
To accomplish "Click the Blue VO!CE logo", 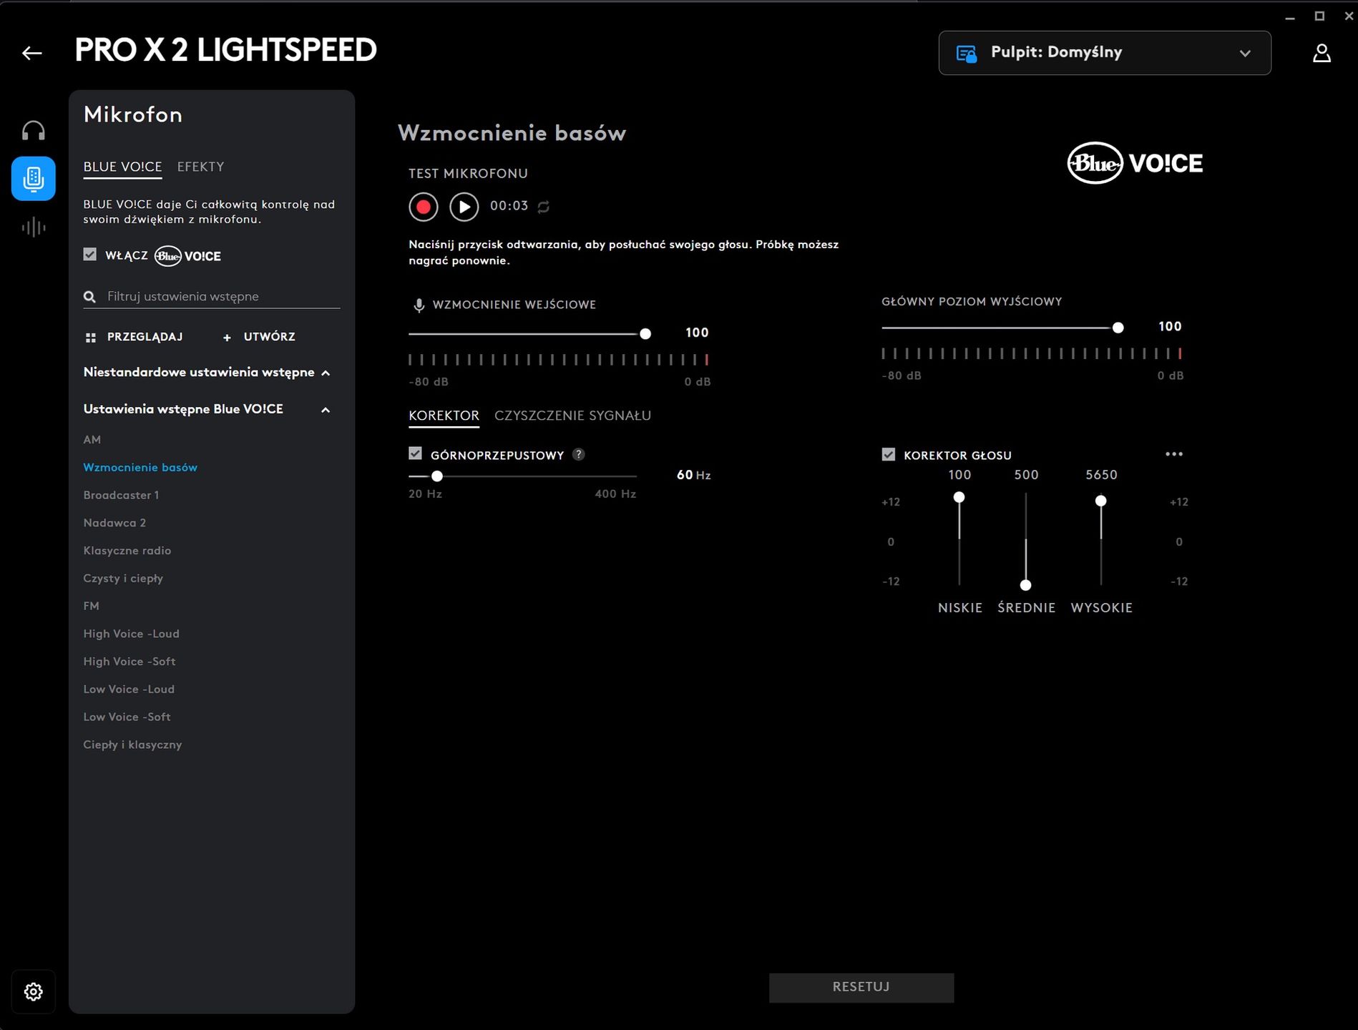I will point(1135,163).
